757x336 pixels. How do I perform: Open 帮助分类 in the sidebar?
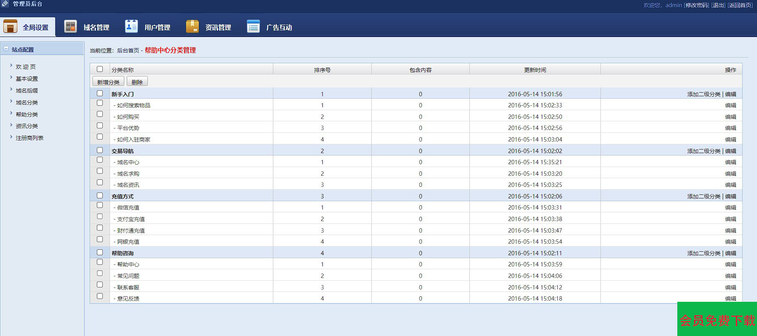[27, 115]
